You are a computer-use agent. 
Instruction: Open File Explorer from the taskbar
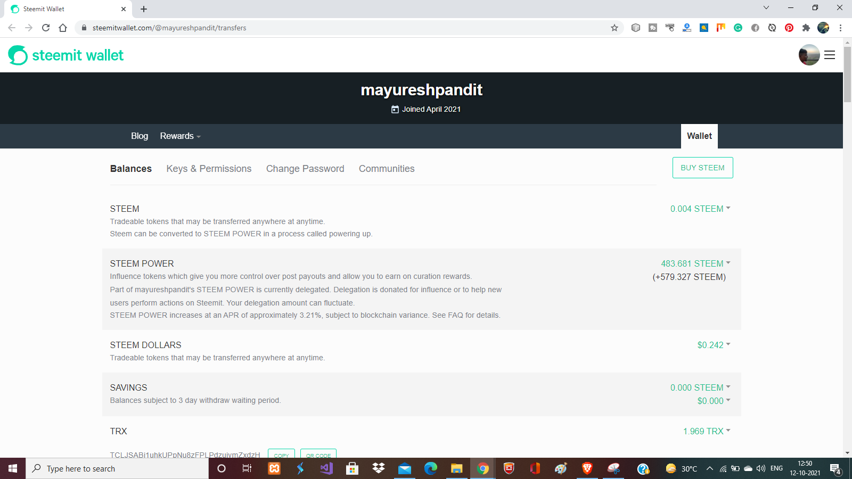[457, 468]
